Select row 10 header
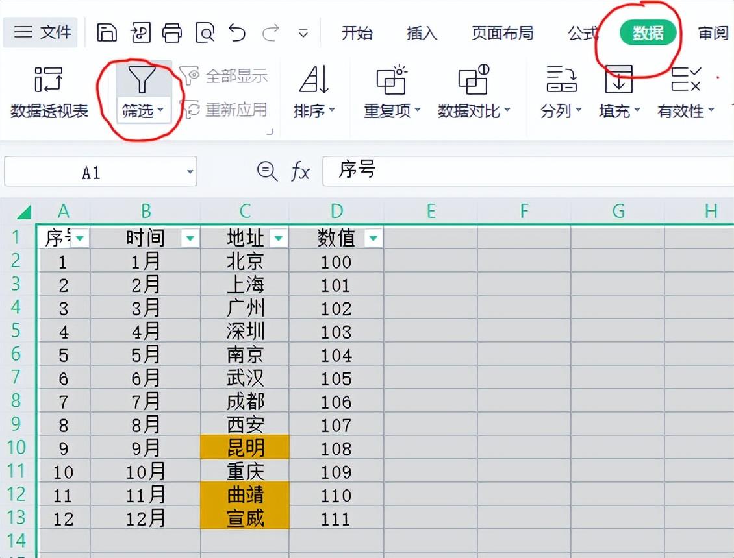The width and height of the screenshot is (734, 558). click(x=17, y=447)
